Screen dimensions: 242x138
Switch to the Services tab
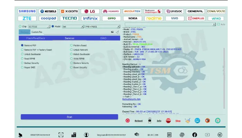[x=69, y=38]
